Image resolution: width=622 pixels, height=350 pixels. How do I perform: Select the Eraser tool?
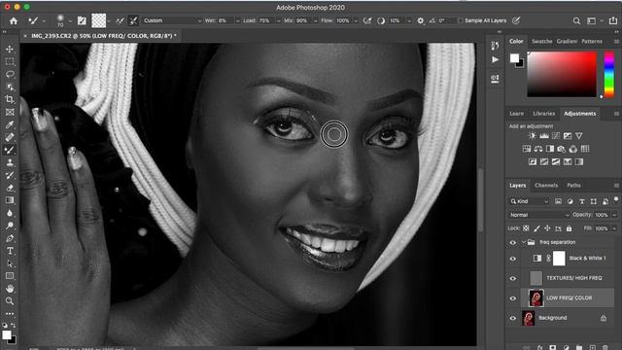pyautogui.click(x=10, y=188)
